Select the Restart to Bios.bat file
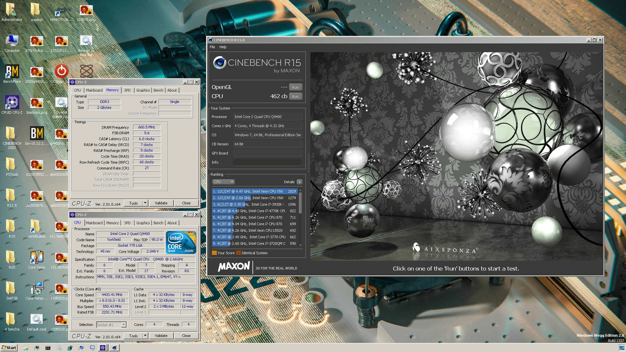The image size is (626, 352). [x=86, y=45]
